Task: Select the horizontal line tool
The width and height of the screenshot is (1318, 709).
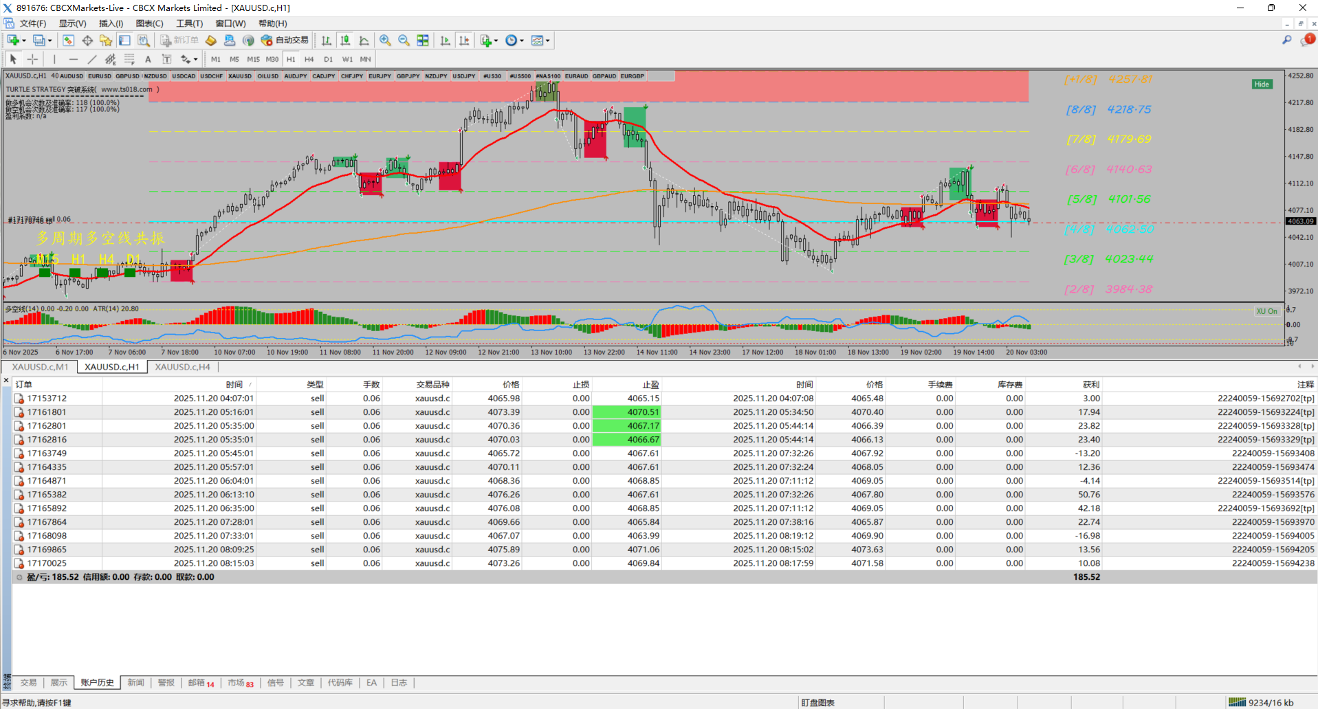Action: coord(73,59)
